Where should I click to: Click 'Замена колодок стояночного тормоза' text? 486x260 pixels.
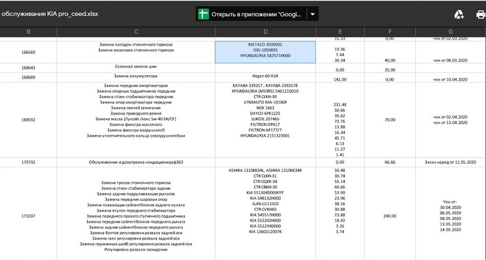[x=136, y=45]
